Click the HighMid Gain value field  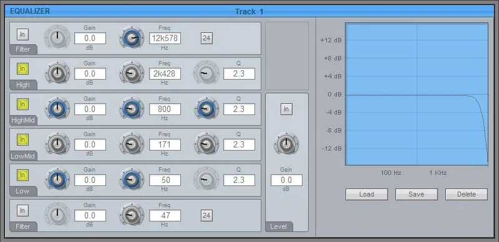pyautogui.click(x=90, y=109)
